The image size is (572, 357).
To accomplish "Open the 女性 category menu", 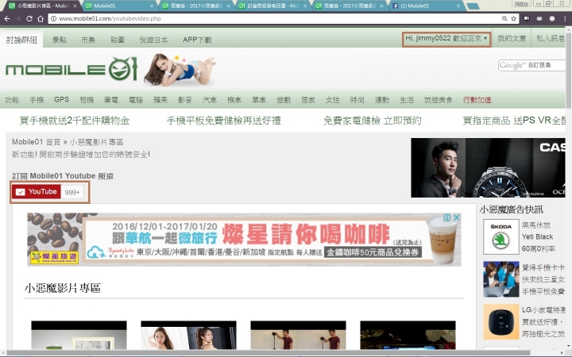I will (x=333, y=100).
